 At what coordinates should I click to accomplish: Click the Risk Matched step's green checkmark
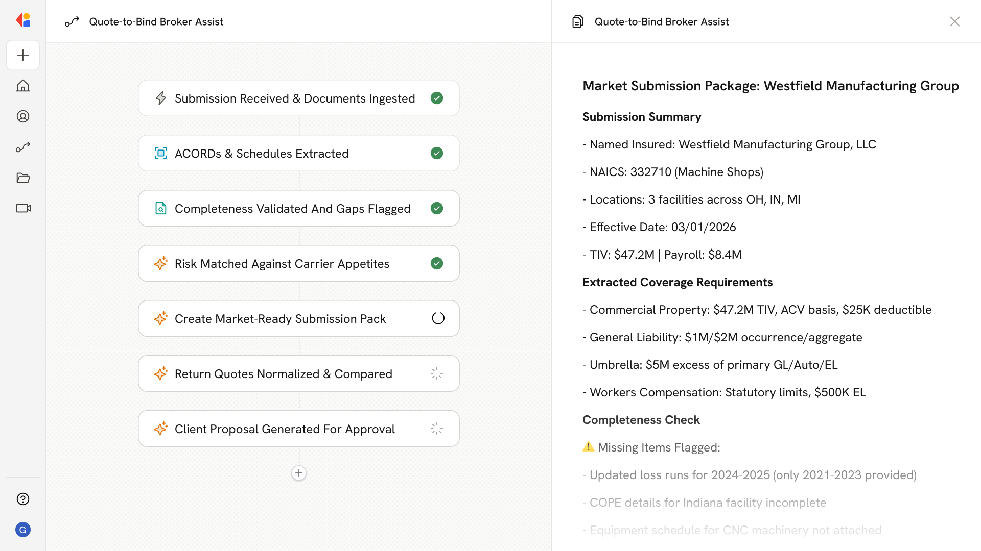[x=437, y=263]
